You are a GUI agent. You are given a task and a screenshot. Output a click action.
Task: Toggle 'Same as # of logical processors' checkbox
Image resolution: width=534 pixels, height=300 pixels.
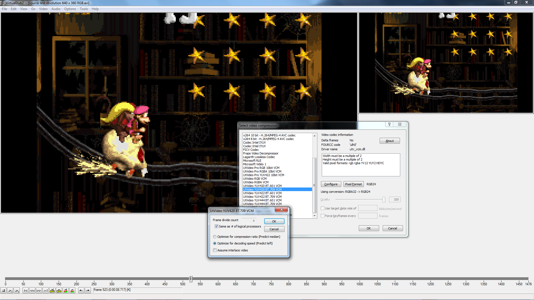coord(216,226)
